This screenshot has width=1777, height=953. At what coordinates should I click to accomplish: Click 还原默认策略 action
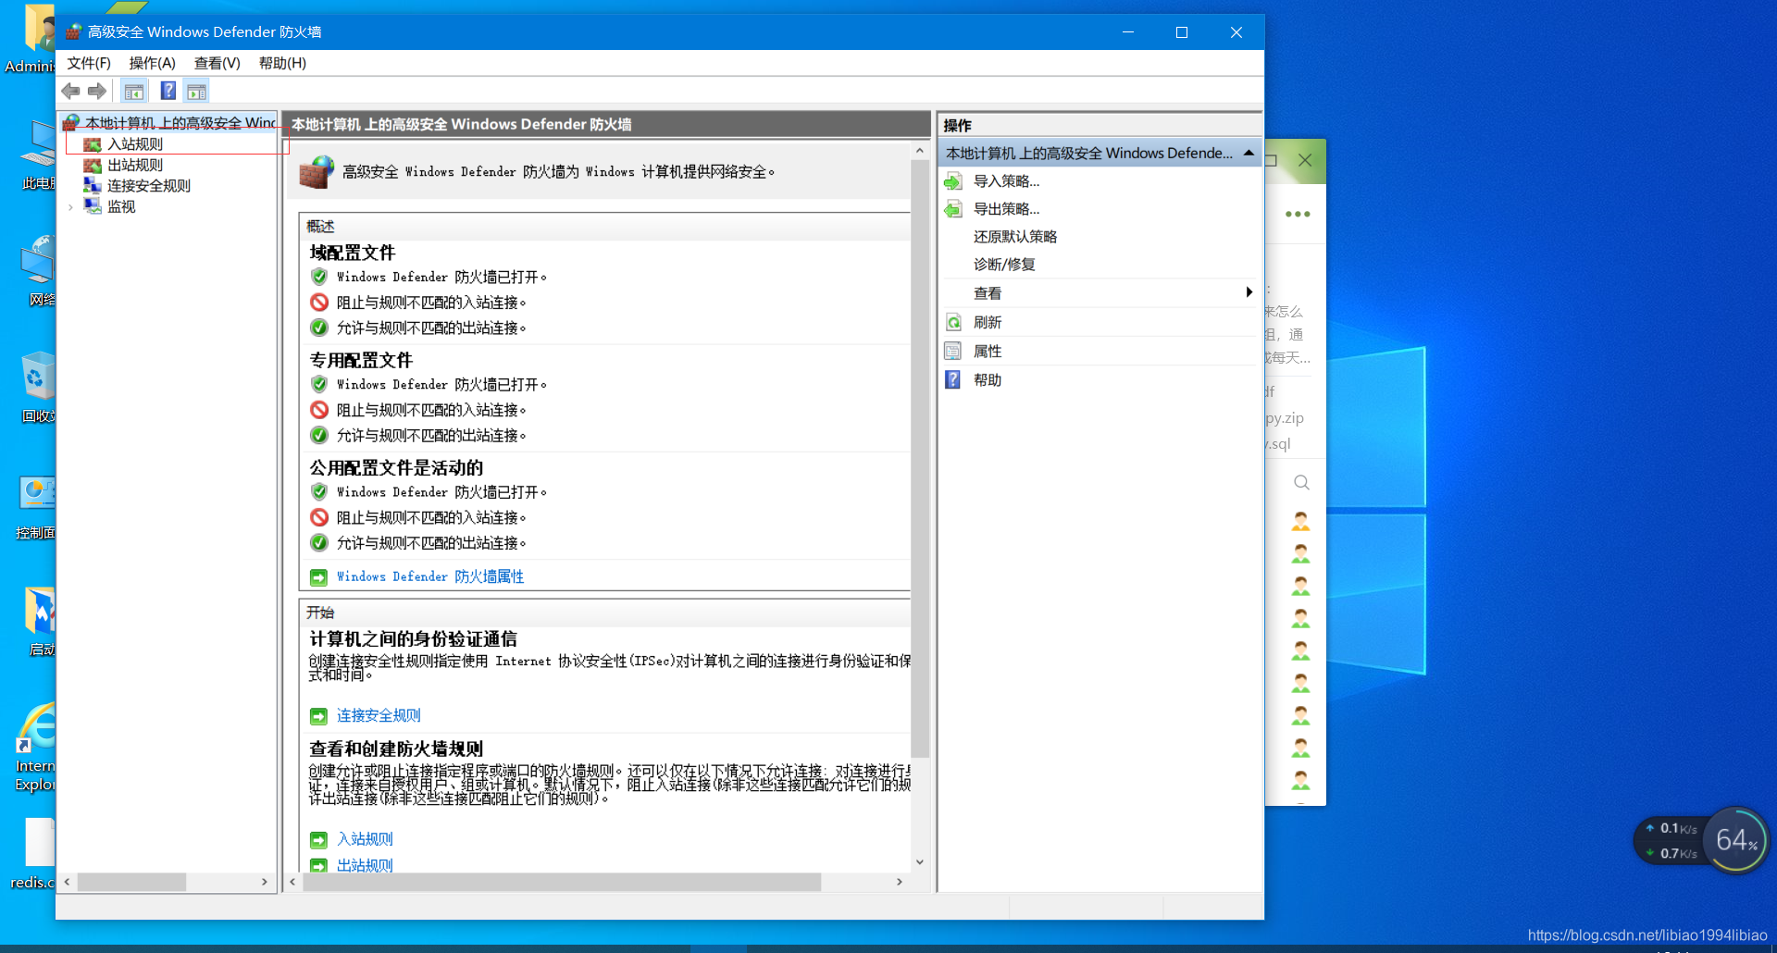1015,237
